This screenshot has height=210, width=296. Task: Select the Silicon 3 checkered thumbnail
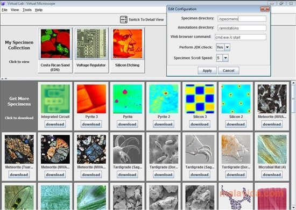pyautogui.click(x=200, y=99)
